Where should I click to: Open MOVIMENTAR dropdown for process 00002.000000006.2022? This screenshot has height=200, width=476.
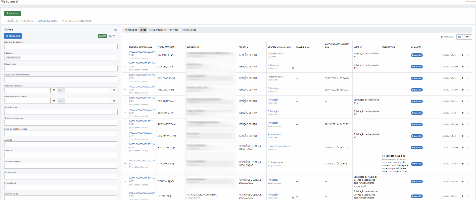point(450,78)
